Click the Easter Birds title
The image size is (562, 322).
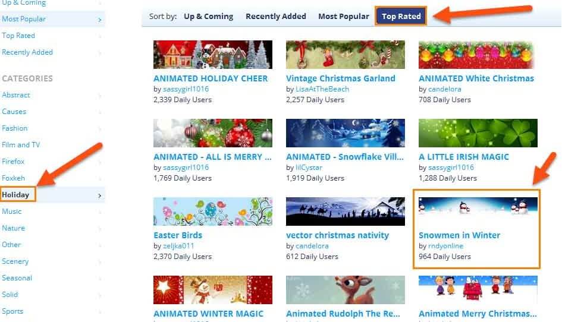click(178, 235)
